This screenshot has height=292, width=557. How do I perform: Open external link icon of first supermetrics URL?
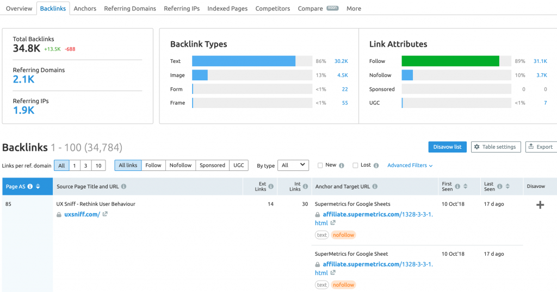click(x=333, y=223)
